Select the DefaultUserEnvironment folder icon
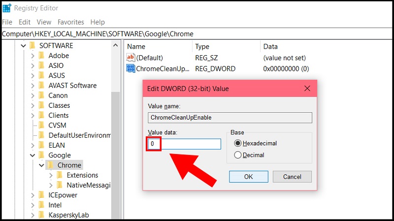The image size is (394, 221). point(42,135)
